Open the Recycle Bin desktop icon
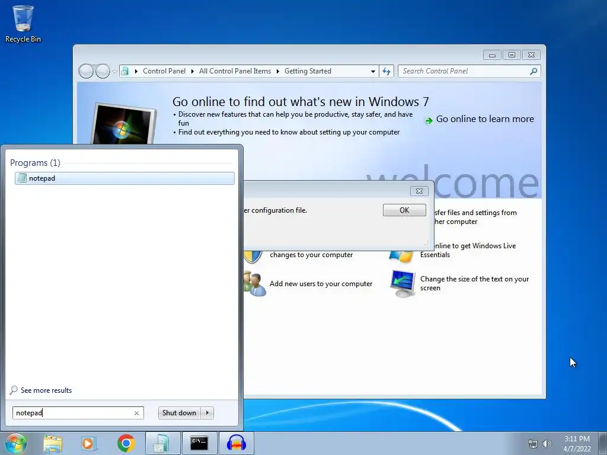The height and width of the screenshot is (455, 607). click(23, 24)
